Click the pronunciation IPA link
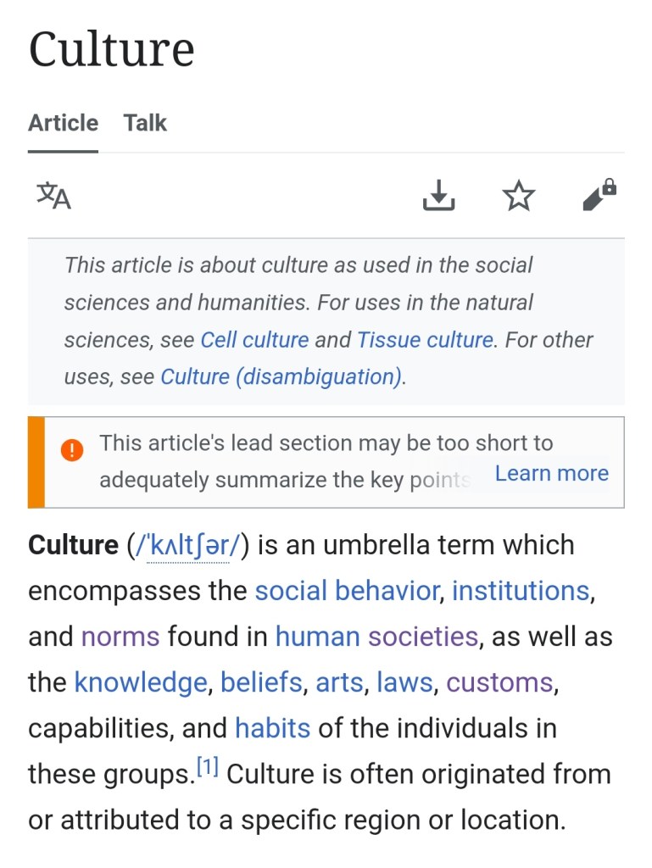The height and width of the screenshot is (868, 652). pyautogui.click(x=193, y=545)
